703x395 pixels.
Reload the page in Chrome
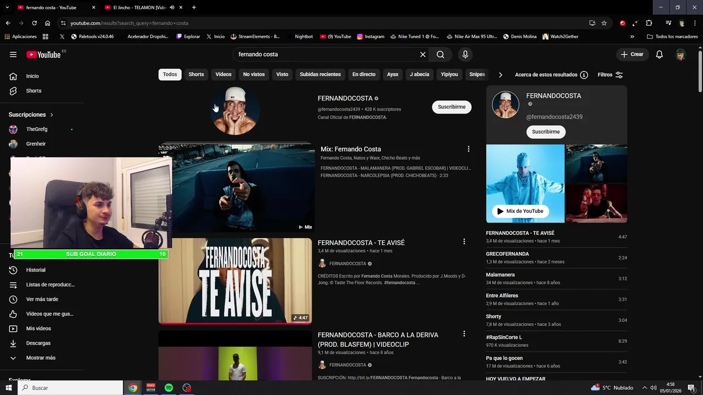pyautogui.click(x=34, y=23)
